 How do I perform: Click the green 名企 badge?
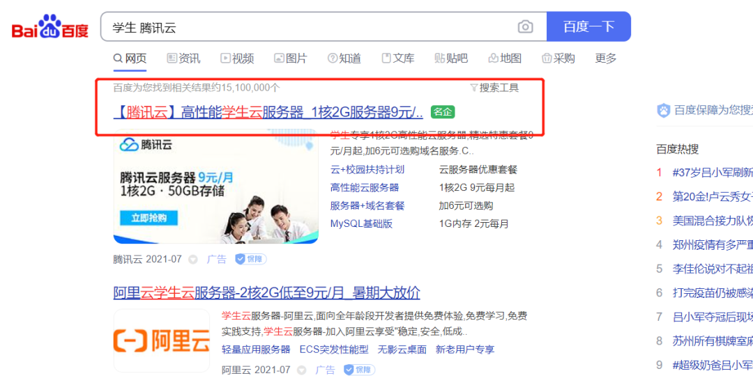[x=443, y=112]
